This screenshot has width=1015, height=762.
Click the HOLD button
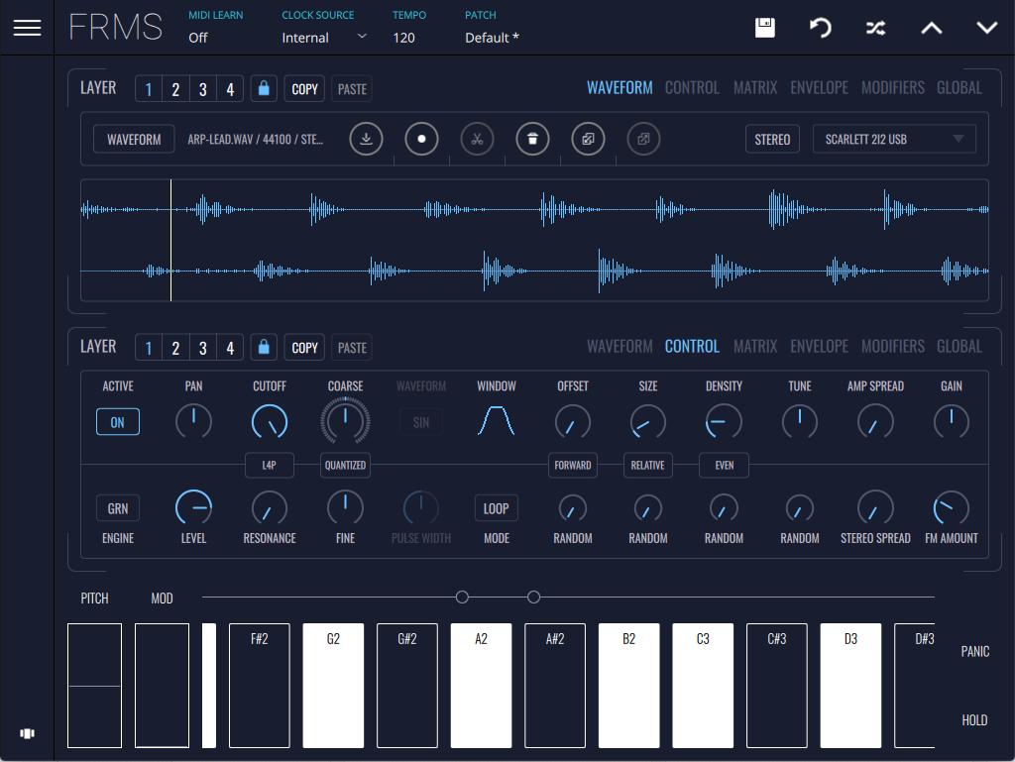click(x=973, y=720)
